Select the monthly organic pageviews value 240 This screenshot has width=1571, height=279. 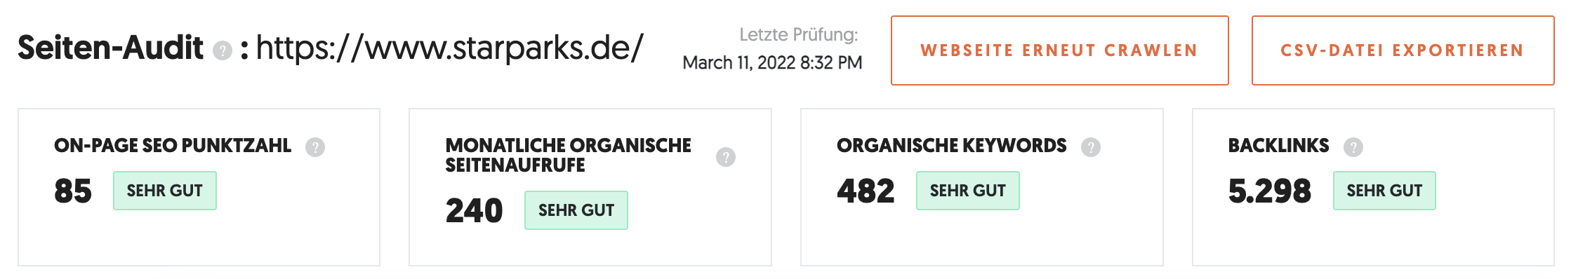[474, 210]
